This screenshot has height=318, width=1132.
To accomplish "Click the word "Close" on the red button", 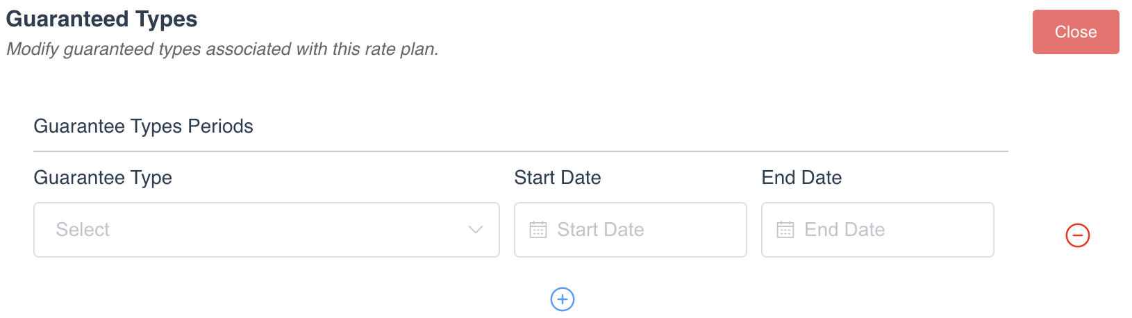I will [x=1076, y=32].
